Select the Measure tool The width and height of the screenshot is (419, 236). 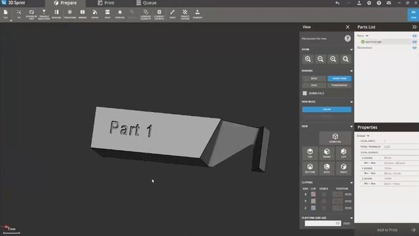56,14
